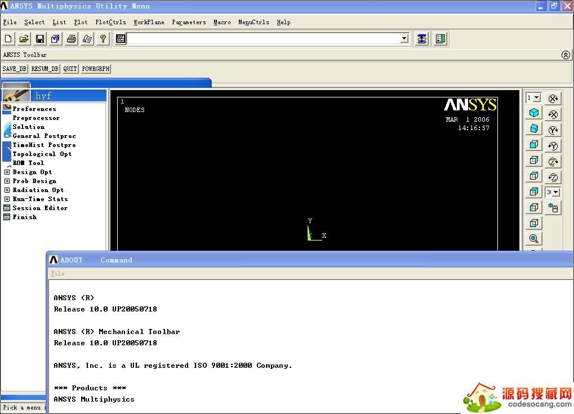The height and width of the screenshot is (414, 574).
Task: Open an ANSYS file via folder icon
Action: (24, 39)
